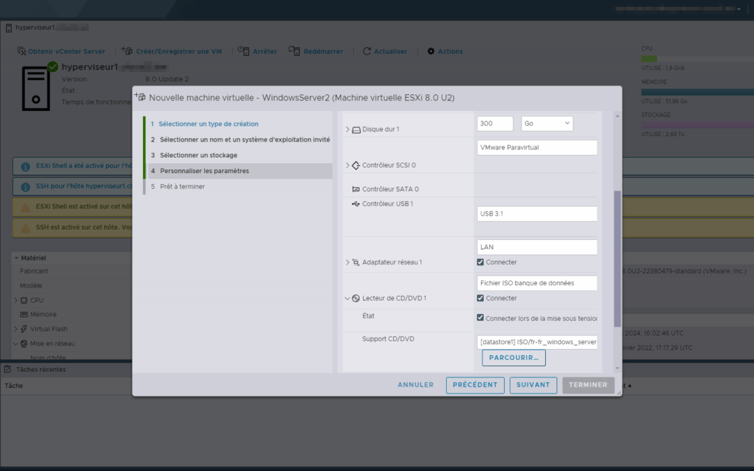754x471 pixels.
Task: Expand the Disque dur 1 row
Action: (347, 129)
